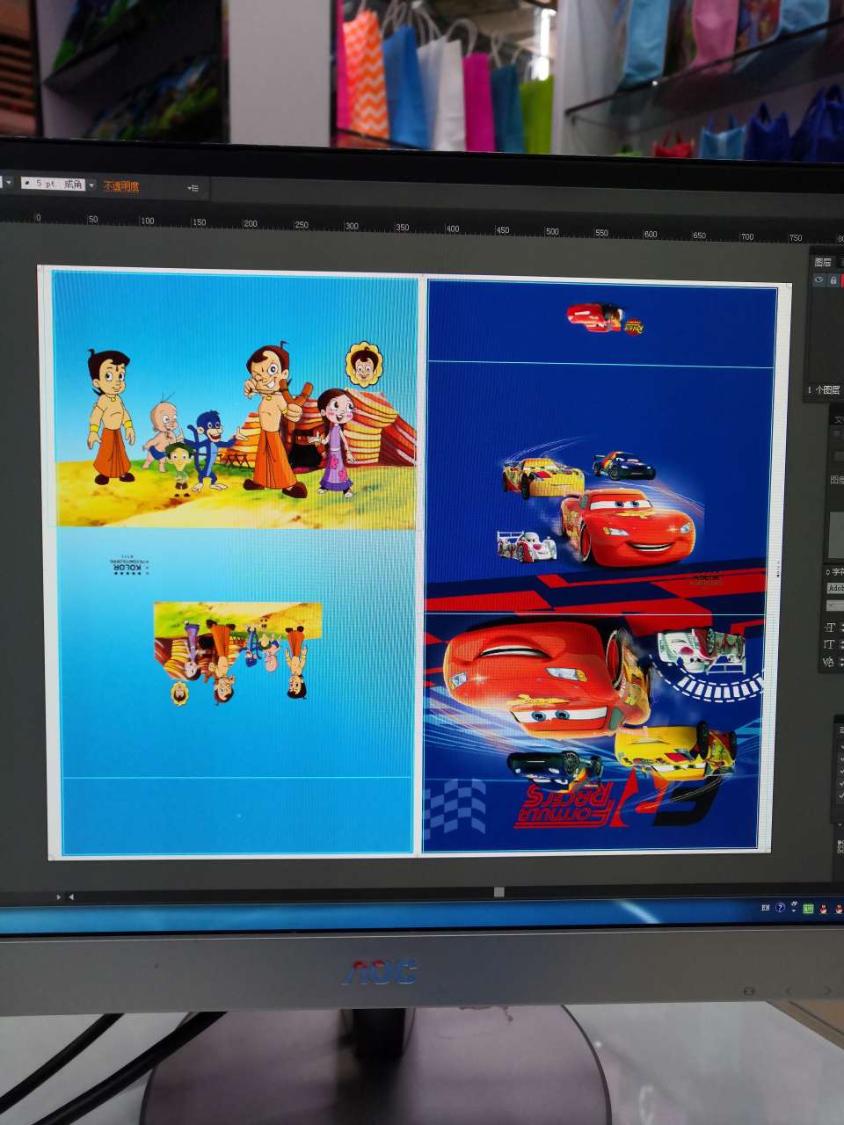Click the VA kerning icon

[828, 662]
